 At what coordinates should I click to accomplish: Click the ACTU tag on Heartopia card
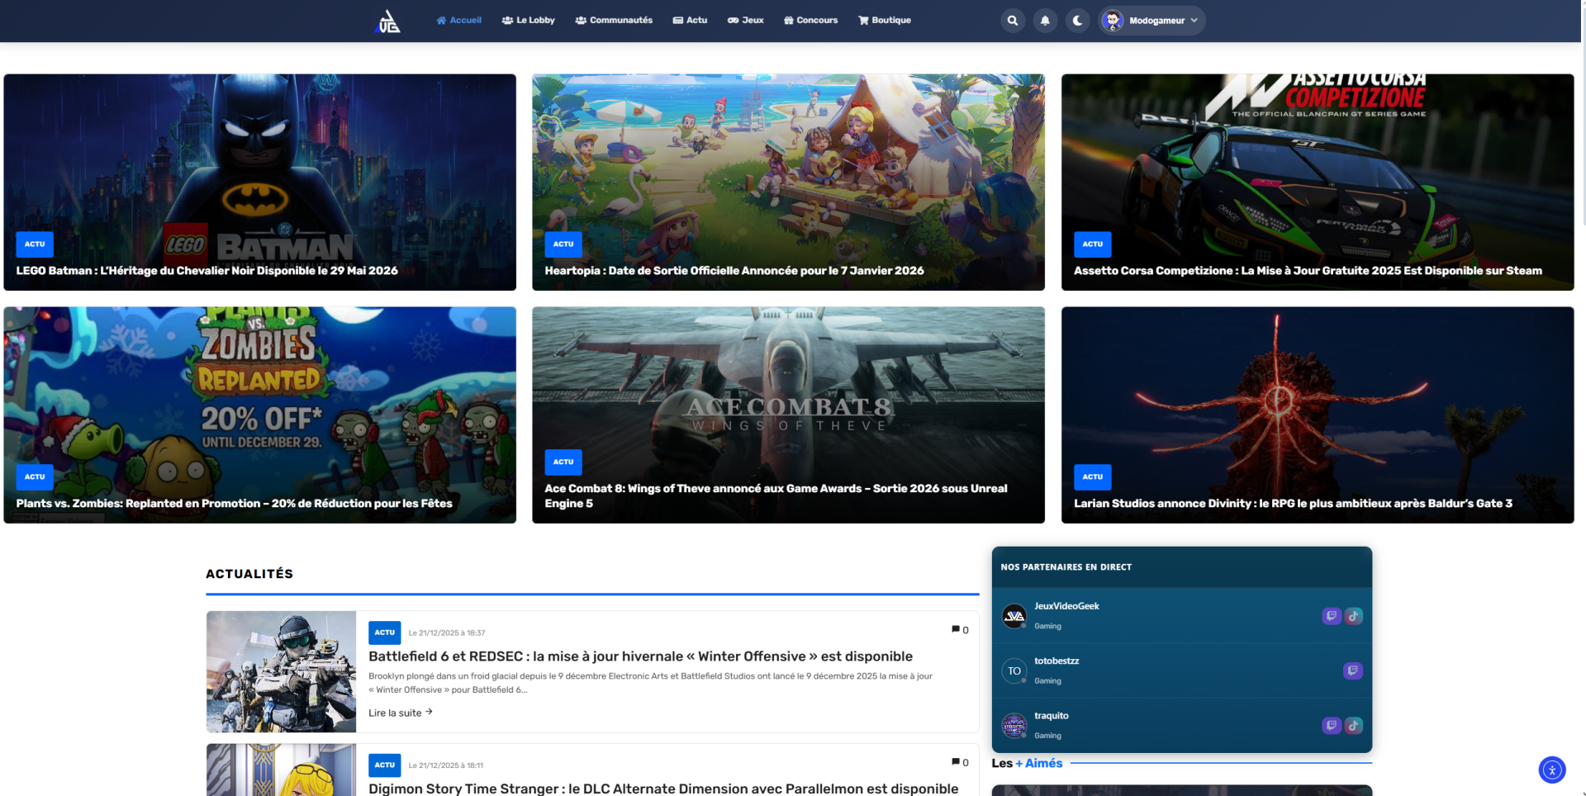point(563,244)
